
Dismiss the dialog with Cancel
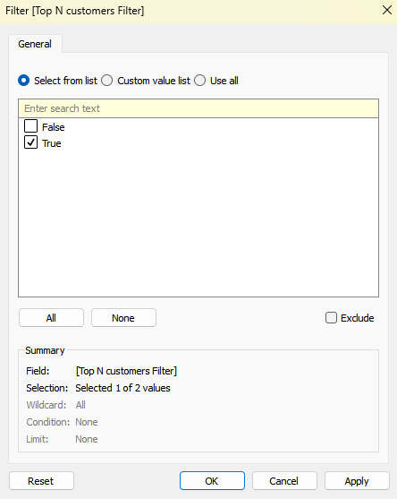284,480
